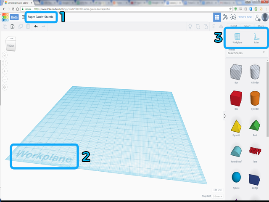This screenshot has width=269, height=202.
Task: Go to the browser Home page icon
Action: point(18,9)
